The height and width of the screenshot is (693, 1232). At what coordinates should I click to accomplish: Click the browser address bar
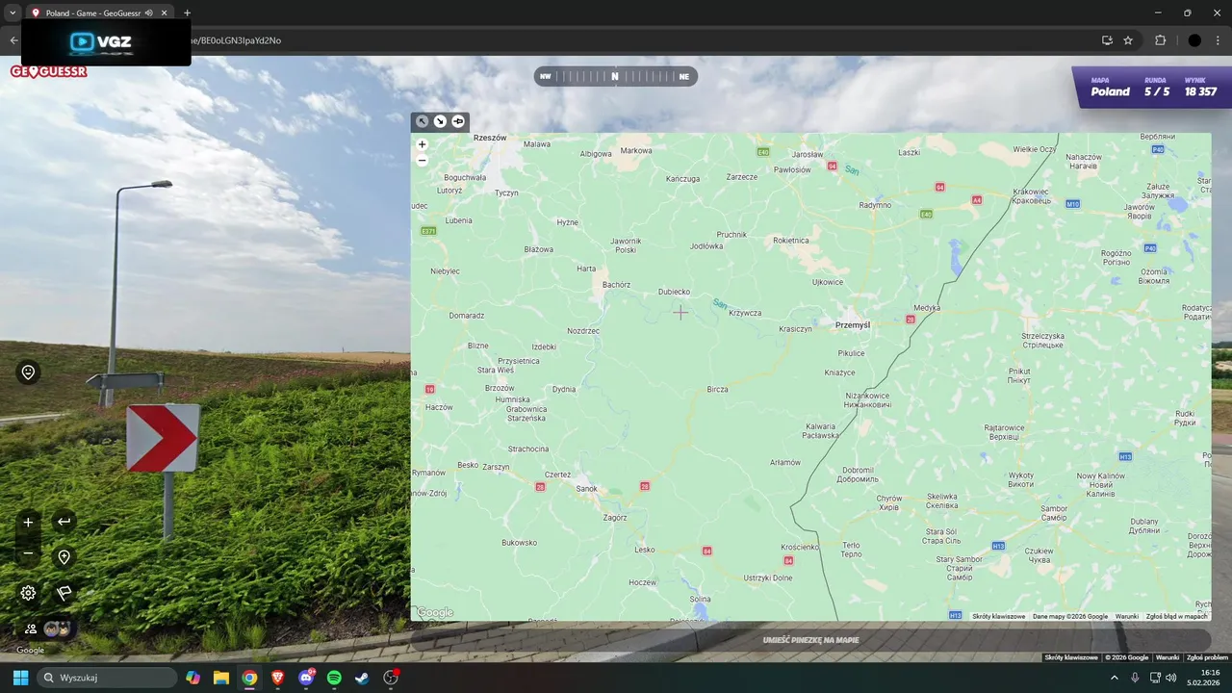[616, 40]
